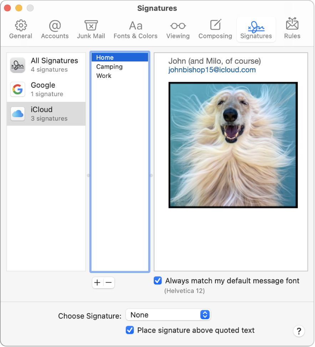Uncheck Always match my default message font
315x347 pixels.
click(x=158, y=281)
